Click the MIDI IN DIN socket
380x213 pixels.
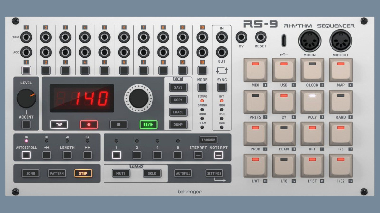point(310,41)
